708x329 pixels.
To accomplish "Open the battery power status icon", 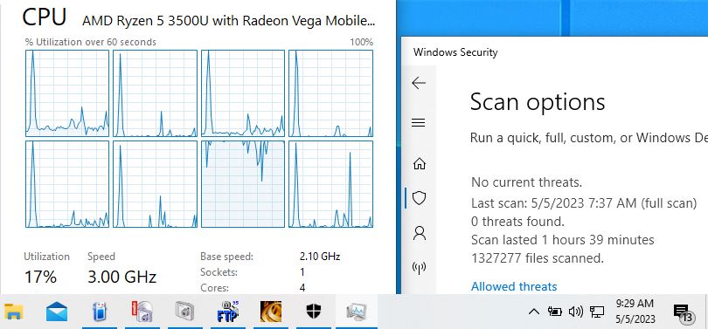I will point(554,311).
